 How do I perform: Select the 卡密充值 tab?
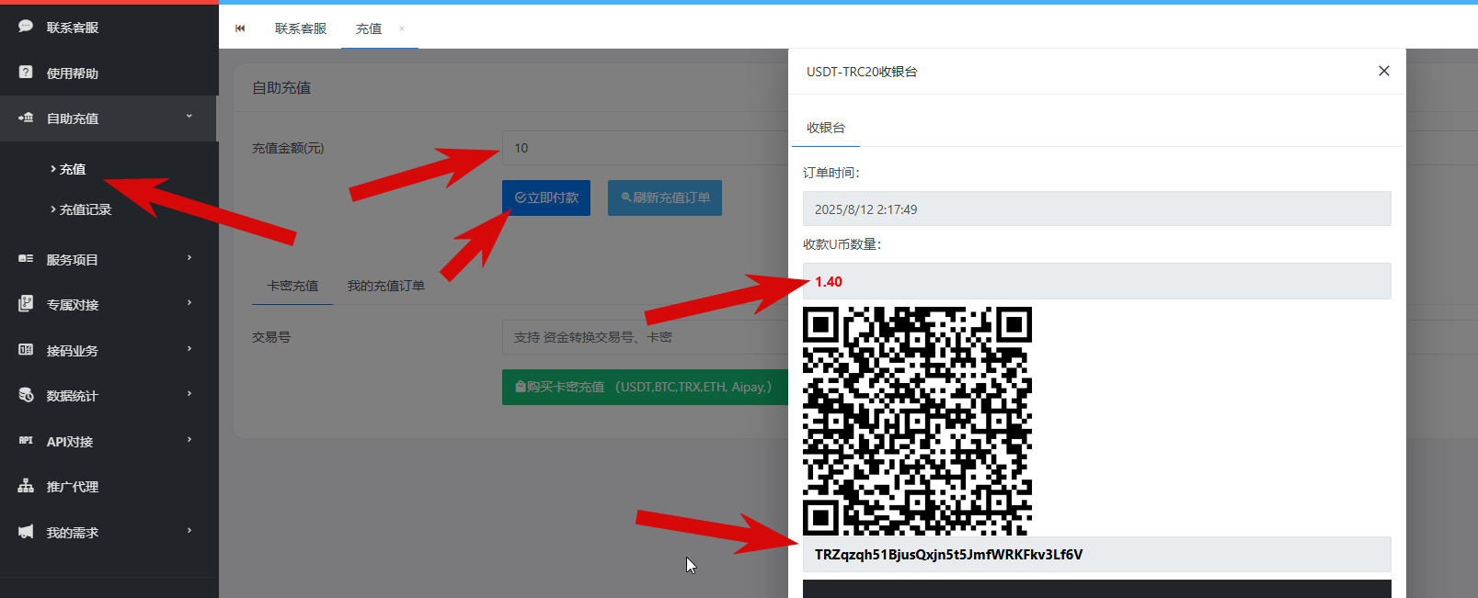point(292,286)
